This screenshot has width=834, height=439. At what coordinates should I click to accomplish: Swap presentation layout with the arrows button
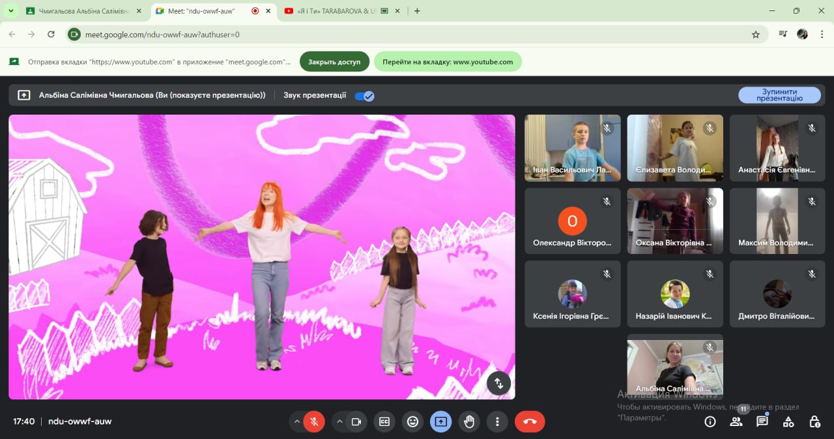498,383
